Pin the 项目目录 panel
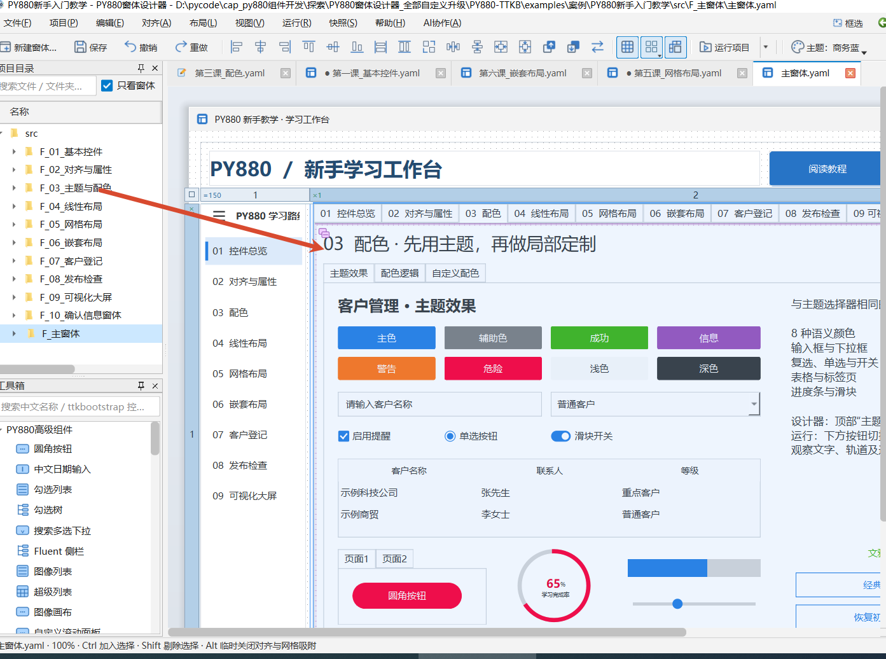Viewport: 886px width, 659px height. coord(141,68)
